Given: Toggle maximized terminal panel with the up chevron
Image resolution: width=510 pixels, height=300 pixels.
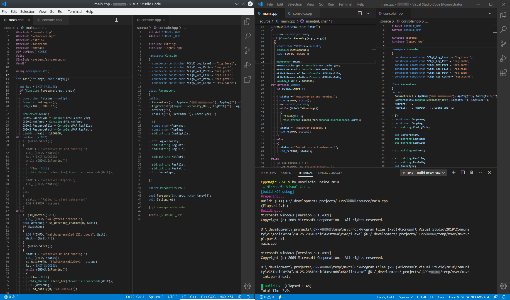Looking at the screenshot, I should [x=480, y=172].
